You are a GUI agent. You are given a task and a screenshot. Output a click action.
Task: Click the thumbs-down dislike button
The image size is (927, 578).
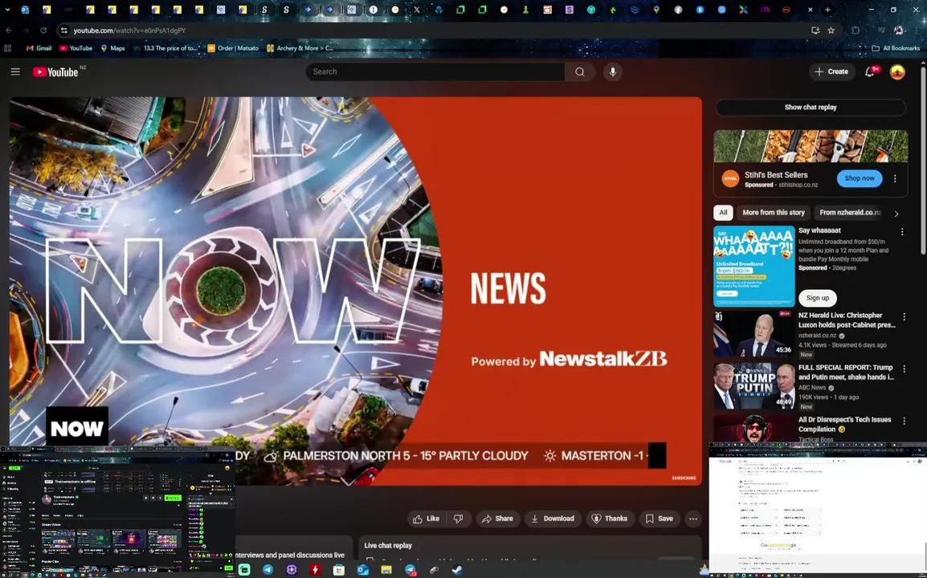(x=458, y=519)
